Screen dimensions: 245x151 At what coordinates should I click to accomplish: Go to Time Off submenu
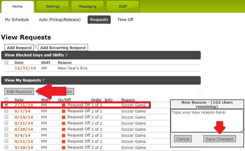(x=125, y=20)
